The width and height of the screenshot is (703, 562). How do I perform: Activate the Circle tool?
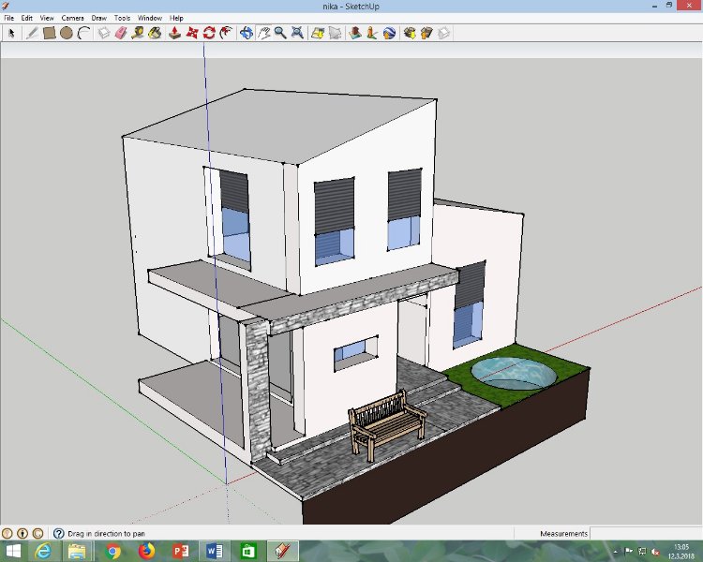click(x=67, y=33)
